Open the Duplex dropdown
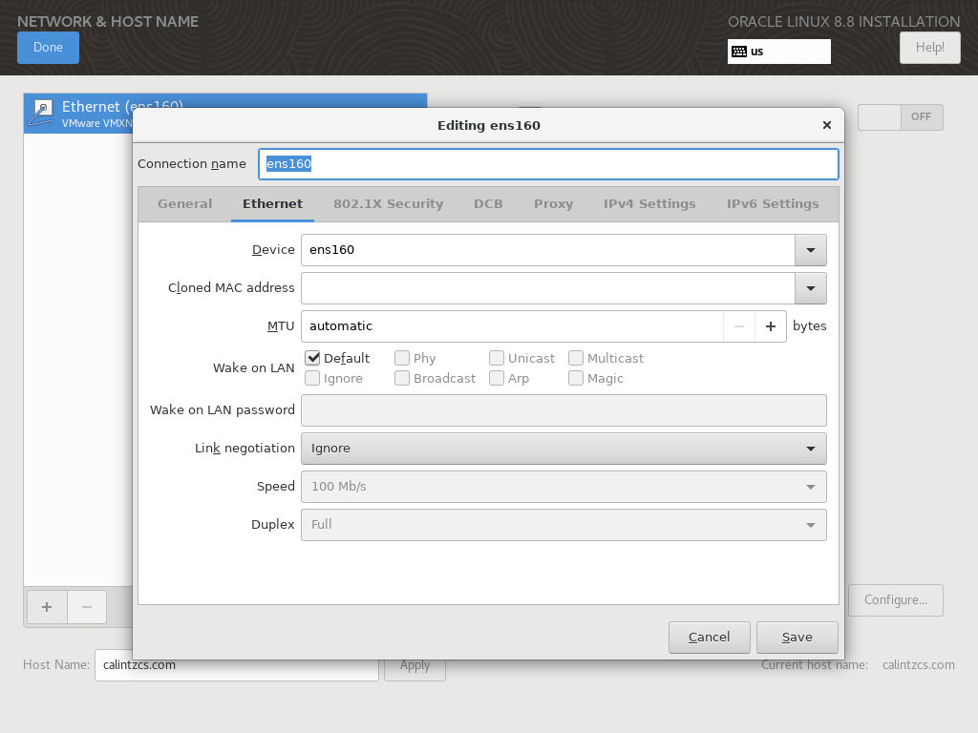The height and width of the screenshot is (733, 978). click(563, 524)
